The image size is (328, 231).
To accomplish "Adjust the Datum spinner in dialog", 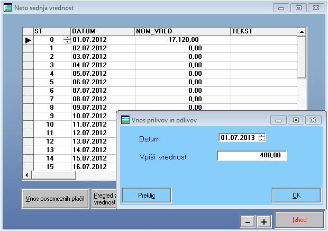I will [x=261, y=138].
